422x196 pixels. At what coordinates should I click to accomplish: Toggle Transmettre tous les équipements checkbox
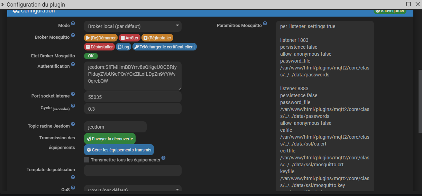pos(87,160)
